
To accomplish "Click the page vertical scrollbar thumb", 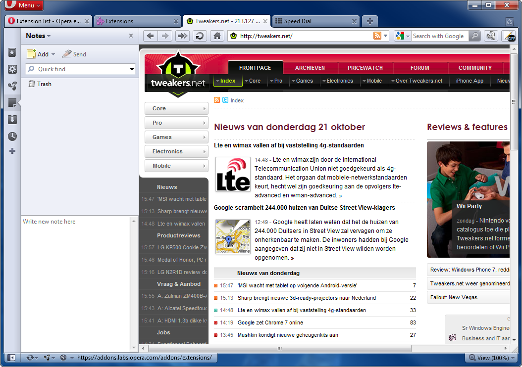I will point(514,102).
